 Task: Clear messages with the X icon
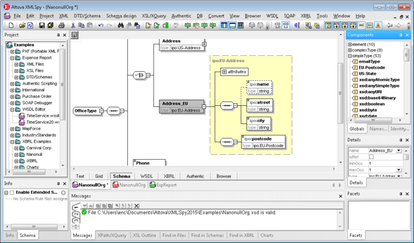pyautogui.click(x=136, y=206)
